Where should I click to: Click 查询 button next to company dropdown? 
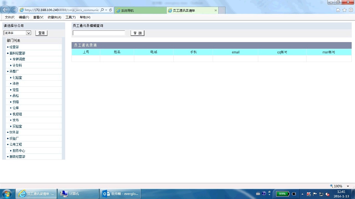41,33
